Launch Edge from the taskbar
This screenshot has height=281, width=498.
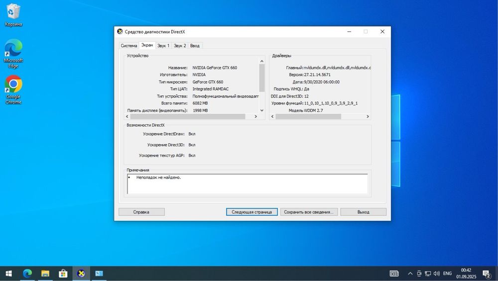pos(27,274)
